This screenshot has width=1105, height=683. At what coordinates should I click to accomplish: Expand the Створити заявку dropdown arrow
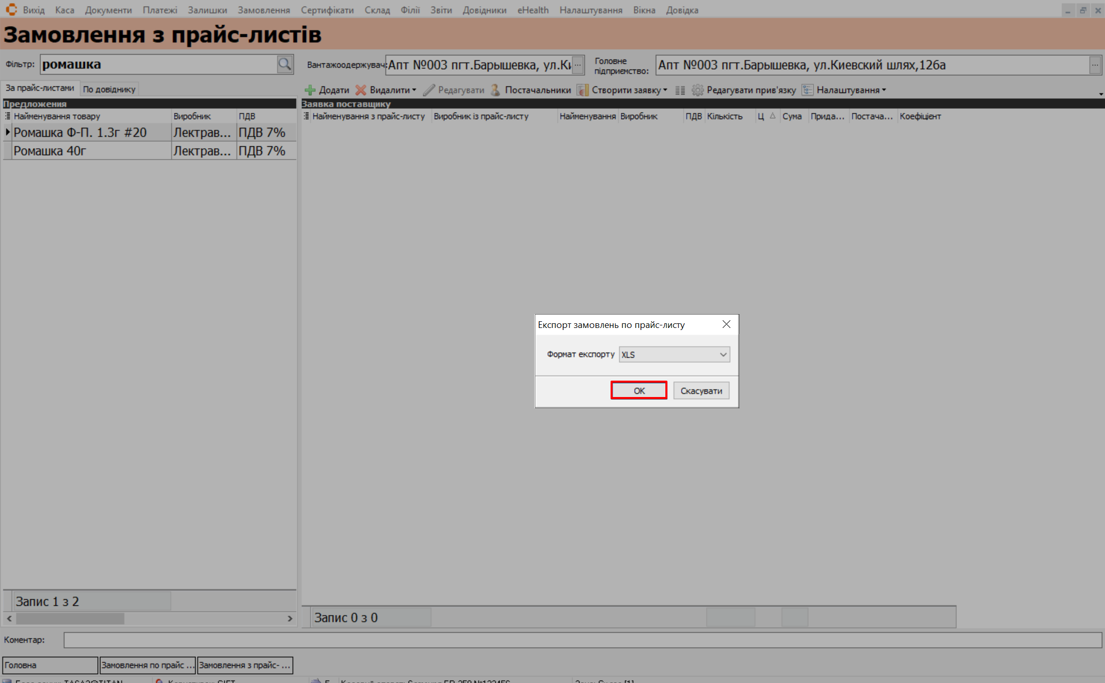tap(665, 90)
